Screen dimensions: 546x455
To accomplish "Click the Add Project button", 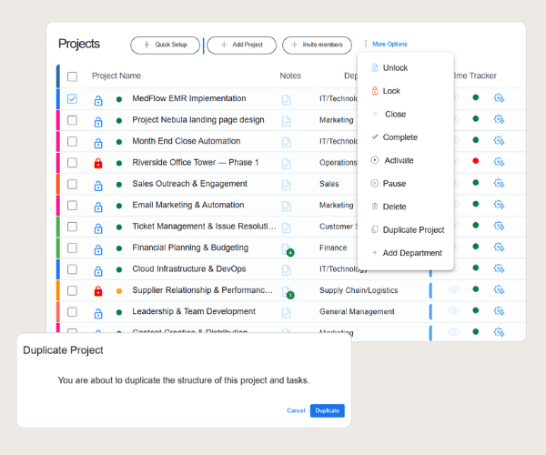I will (242, 45).
